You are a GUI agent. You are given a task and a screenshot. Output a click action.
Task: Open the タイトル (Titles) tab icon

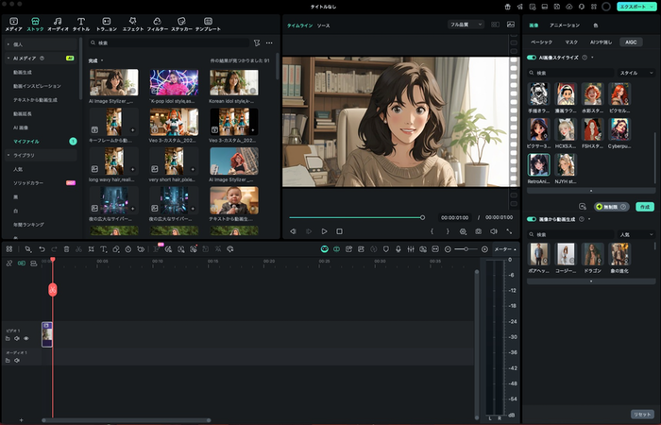point(81,20)
